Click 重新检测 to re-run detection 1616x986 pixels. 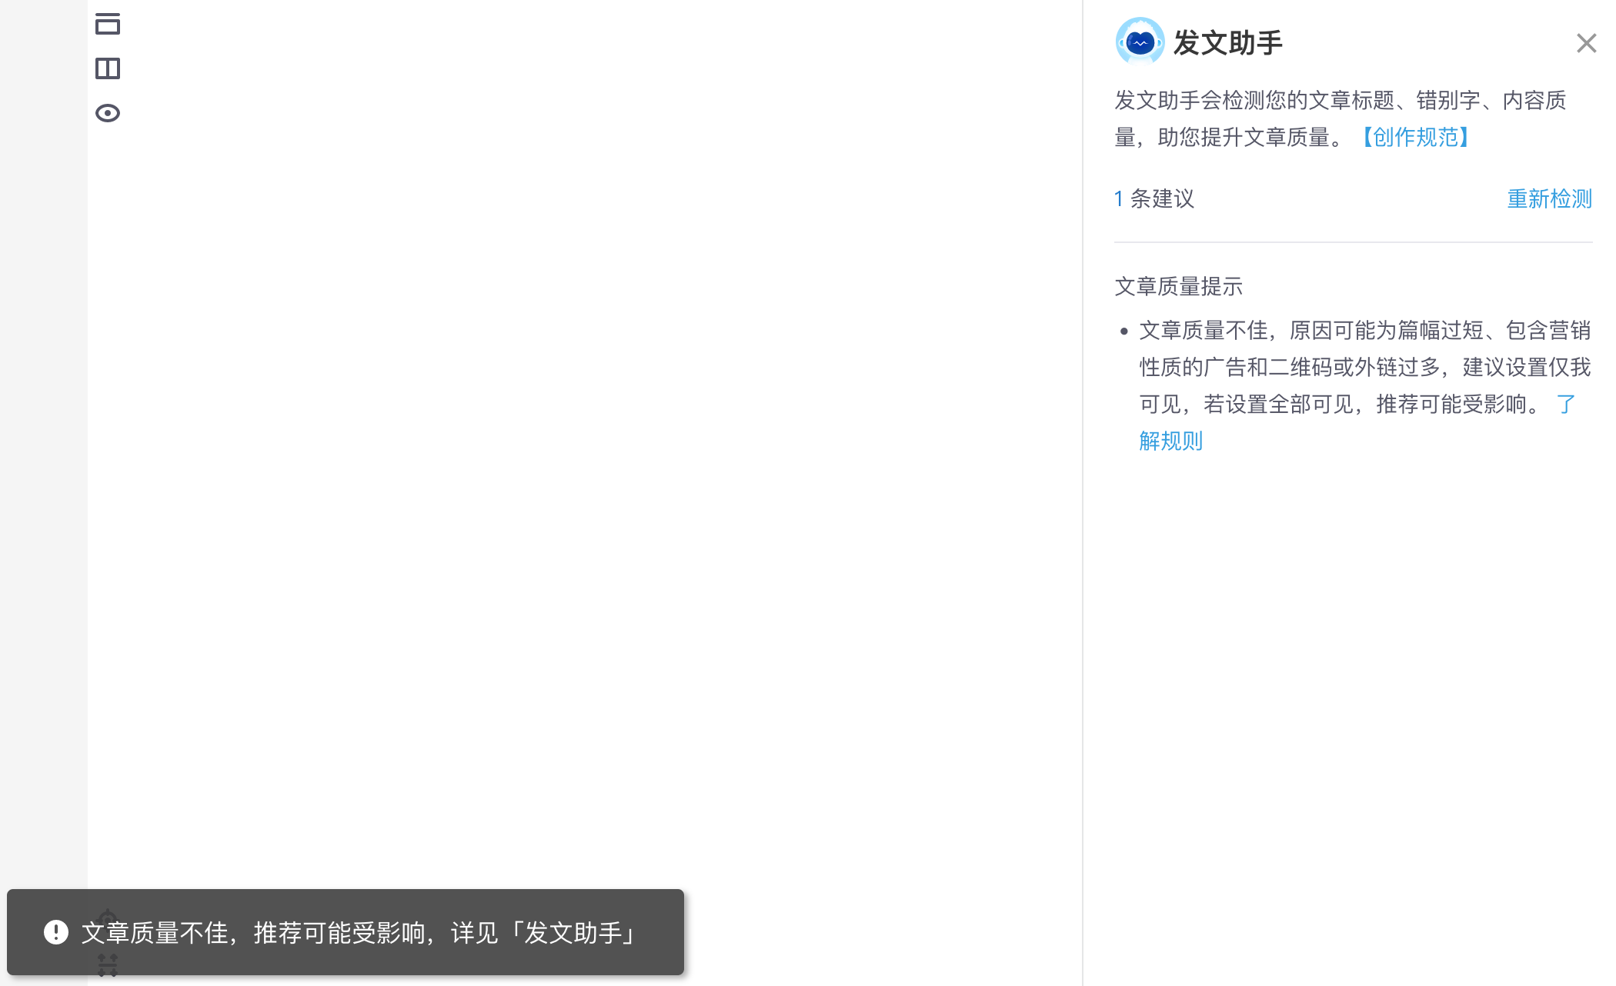click(x=1549, y=198)
